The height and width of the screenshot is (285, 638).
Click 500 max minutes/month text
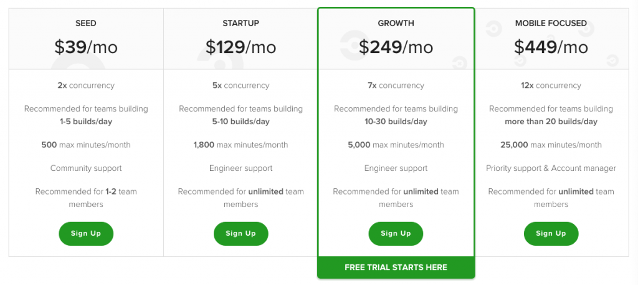[86, 145]
